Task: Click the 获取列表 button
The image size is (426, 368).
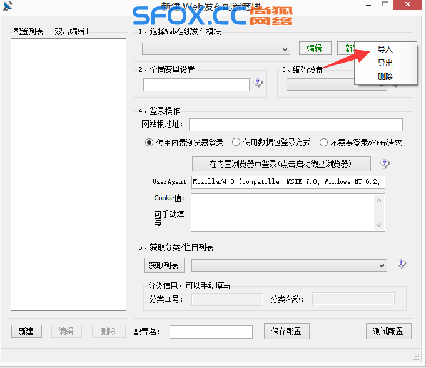Action: tap(165, 265)
